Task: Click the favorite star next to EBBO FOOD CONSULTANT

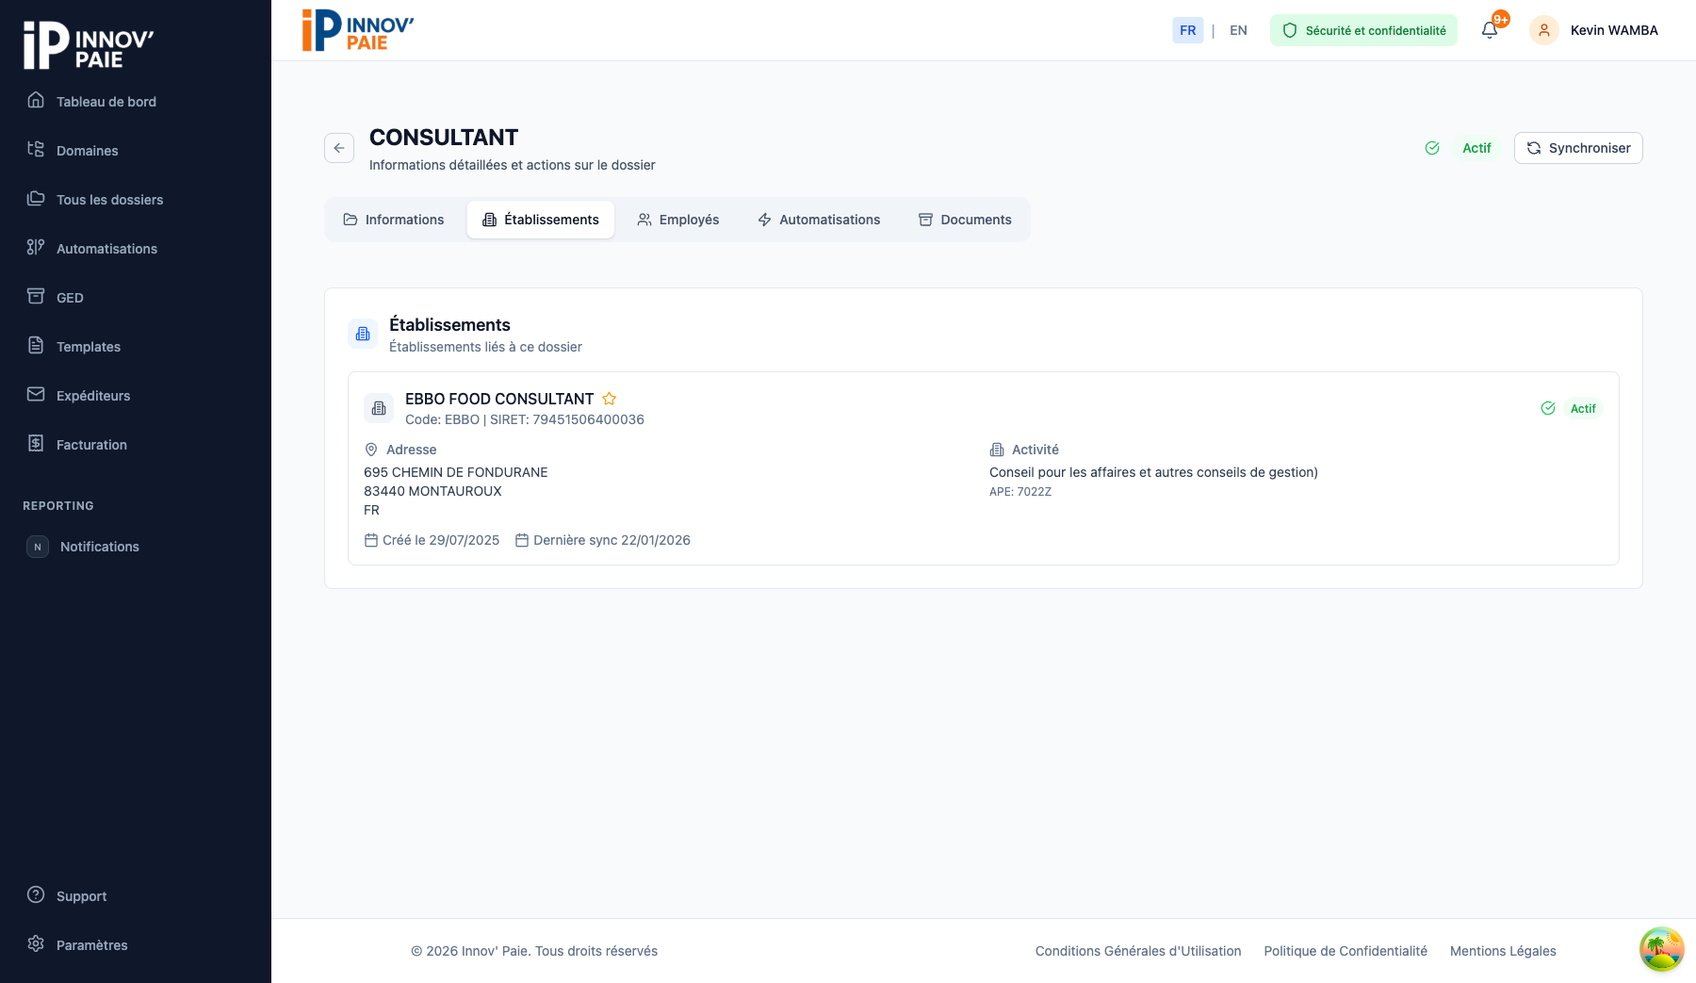Action: [610, 399]
